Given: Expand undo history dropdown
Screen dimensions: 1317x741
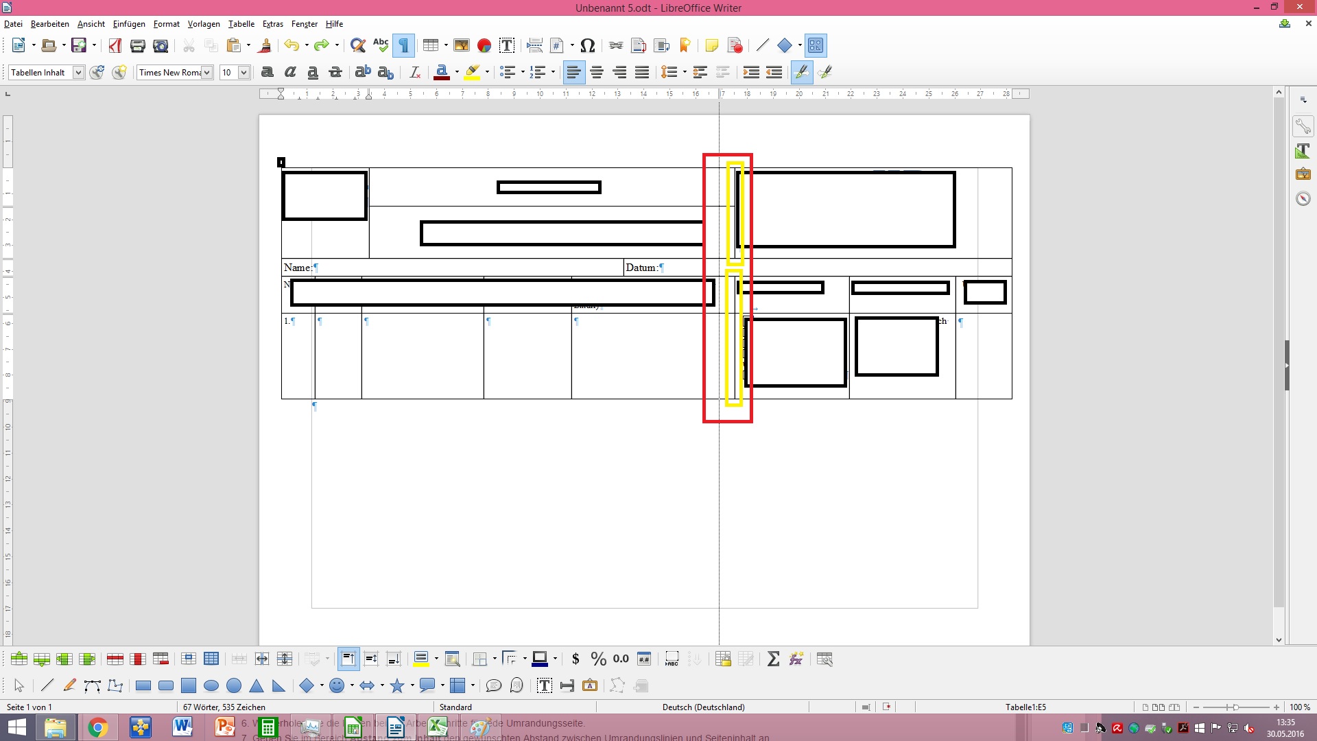Looking at the screenshot, I should [x=307, y=45].
